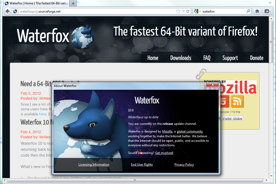The height and width of the screenshot is (184, 276).
Task: Select the Waterfox Home tab
Action: 36,3
